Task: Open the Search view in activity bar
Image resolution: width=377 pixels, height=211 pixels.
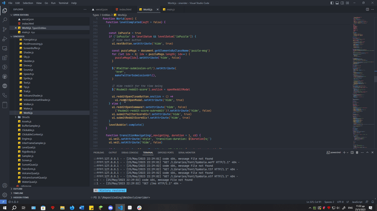Action: click(x=5, y=20)
